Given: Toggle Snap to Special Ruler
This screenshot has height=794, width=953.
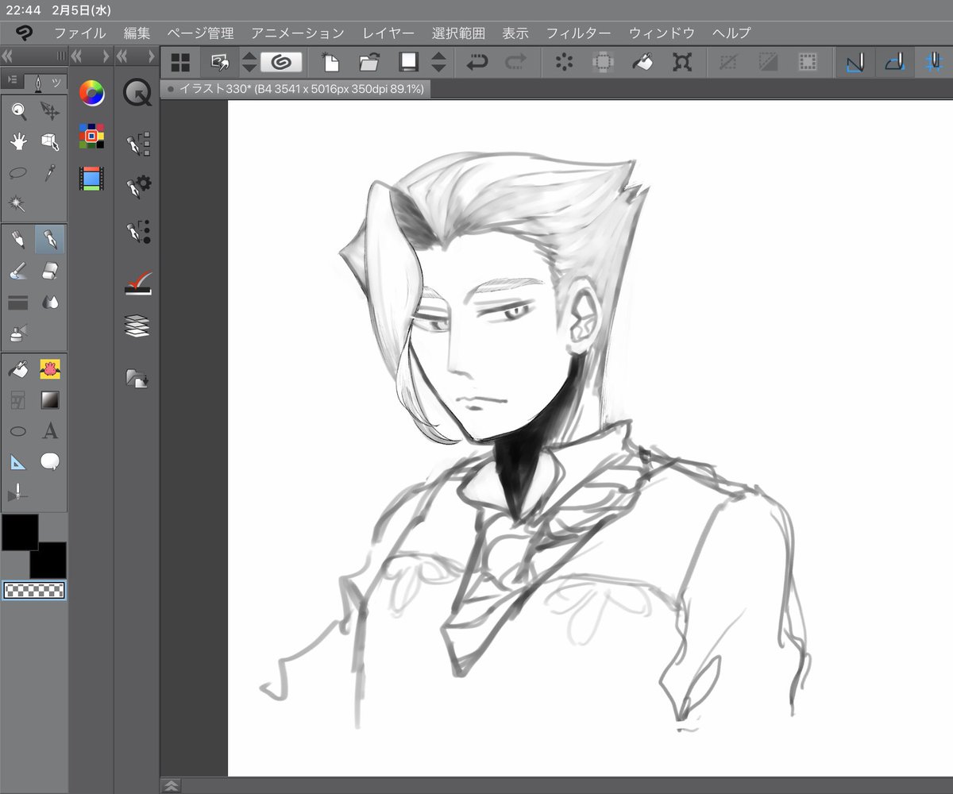Looking at the screenshot, I should pos(895,62).
